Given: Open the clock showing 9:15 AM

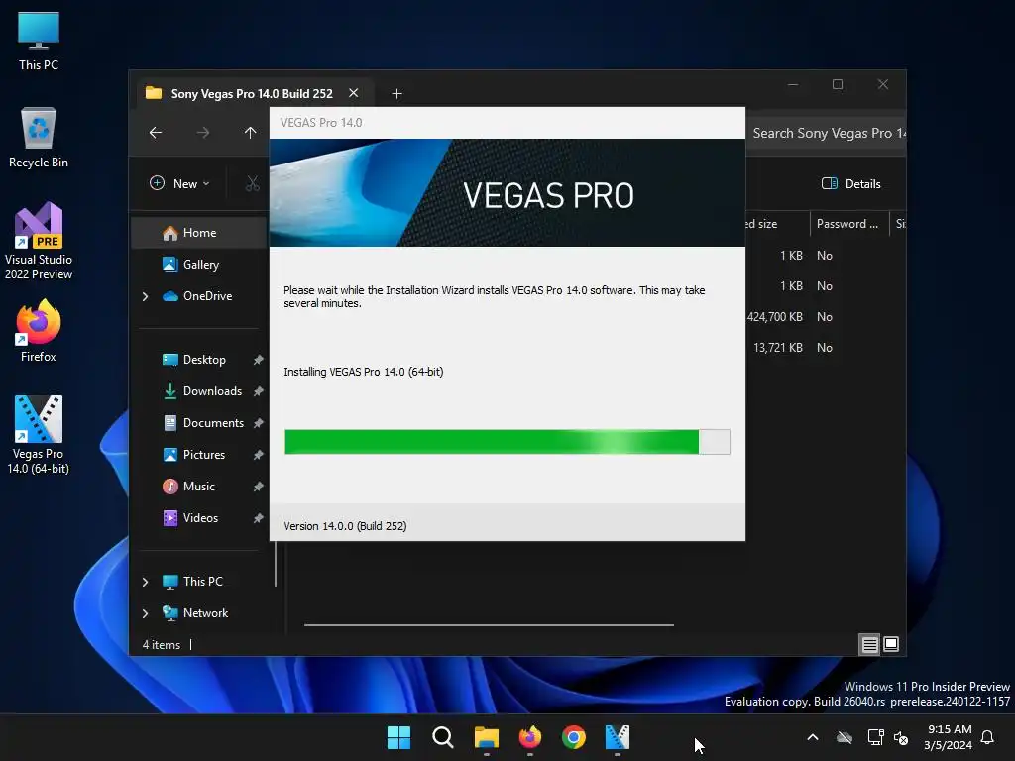Looking at the screenshot, I should (x=949, y=737).
